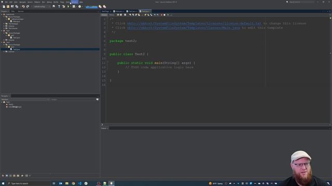
Task: Collapse the main method code fold marker
Action: point(107,61)
